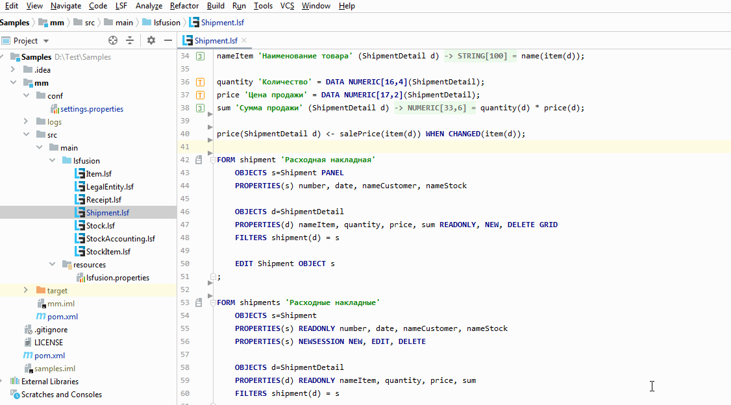Fold the FORM shipments block at line 53
Viewport: 731px width, 405px height.
click(x=213, y=302)
